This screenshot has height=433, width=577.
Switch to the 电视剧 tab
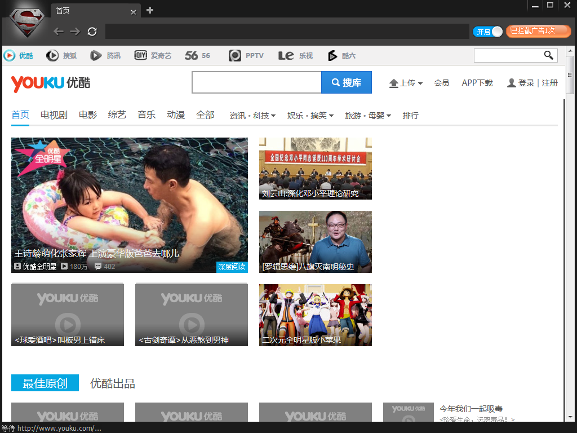point(54,115)
